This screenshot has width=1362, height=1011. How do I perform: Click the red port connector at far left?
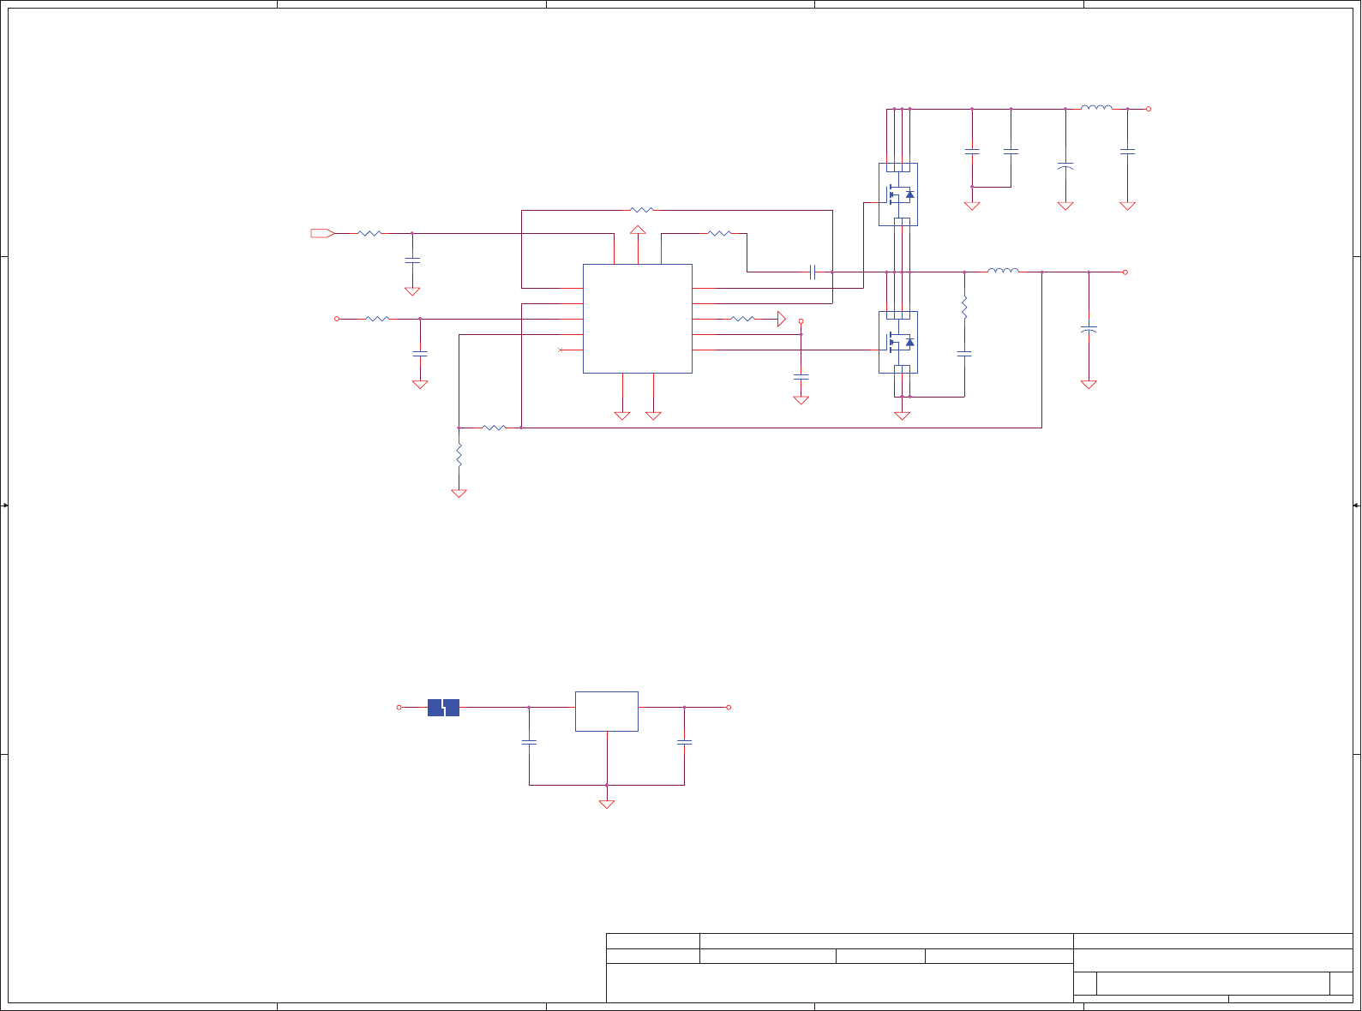point(322,233)
